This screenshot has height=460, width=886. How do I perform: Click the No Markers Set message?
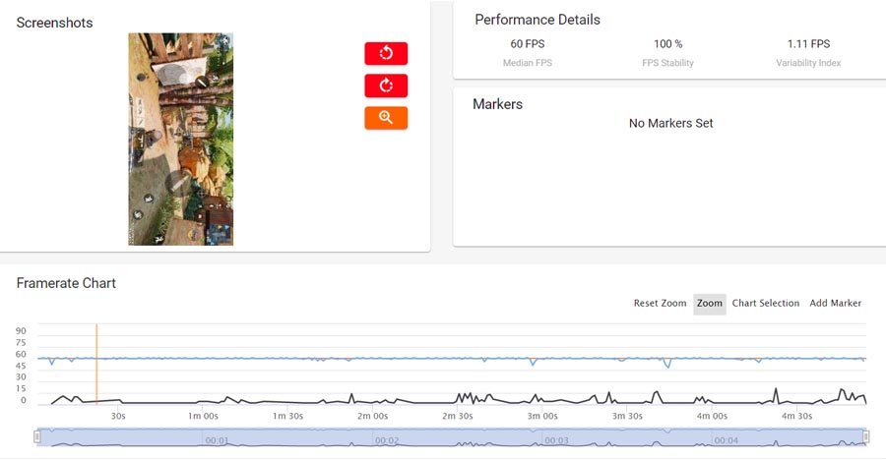tap(670, 124)
